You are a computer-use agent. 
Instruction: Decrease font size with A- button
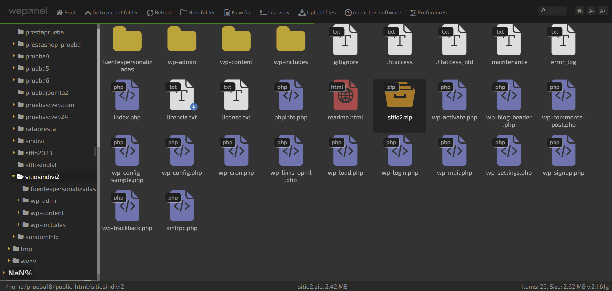(x=591, y=11)
